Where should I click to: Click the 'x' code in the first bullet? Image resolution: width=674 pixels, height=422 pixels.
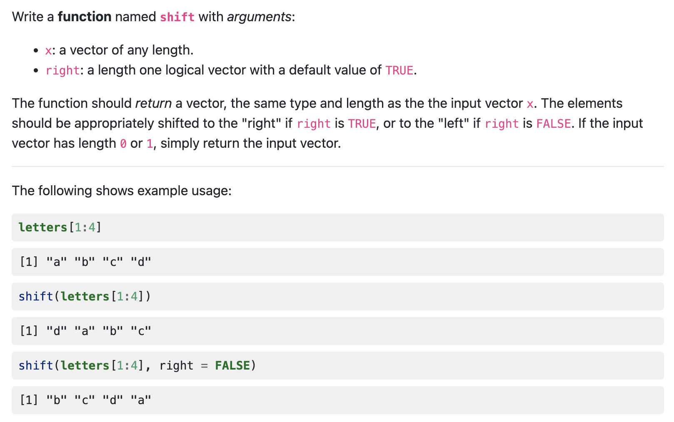coord(49,50)
